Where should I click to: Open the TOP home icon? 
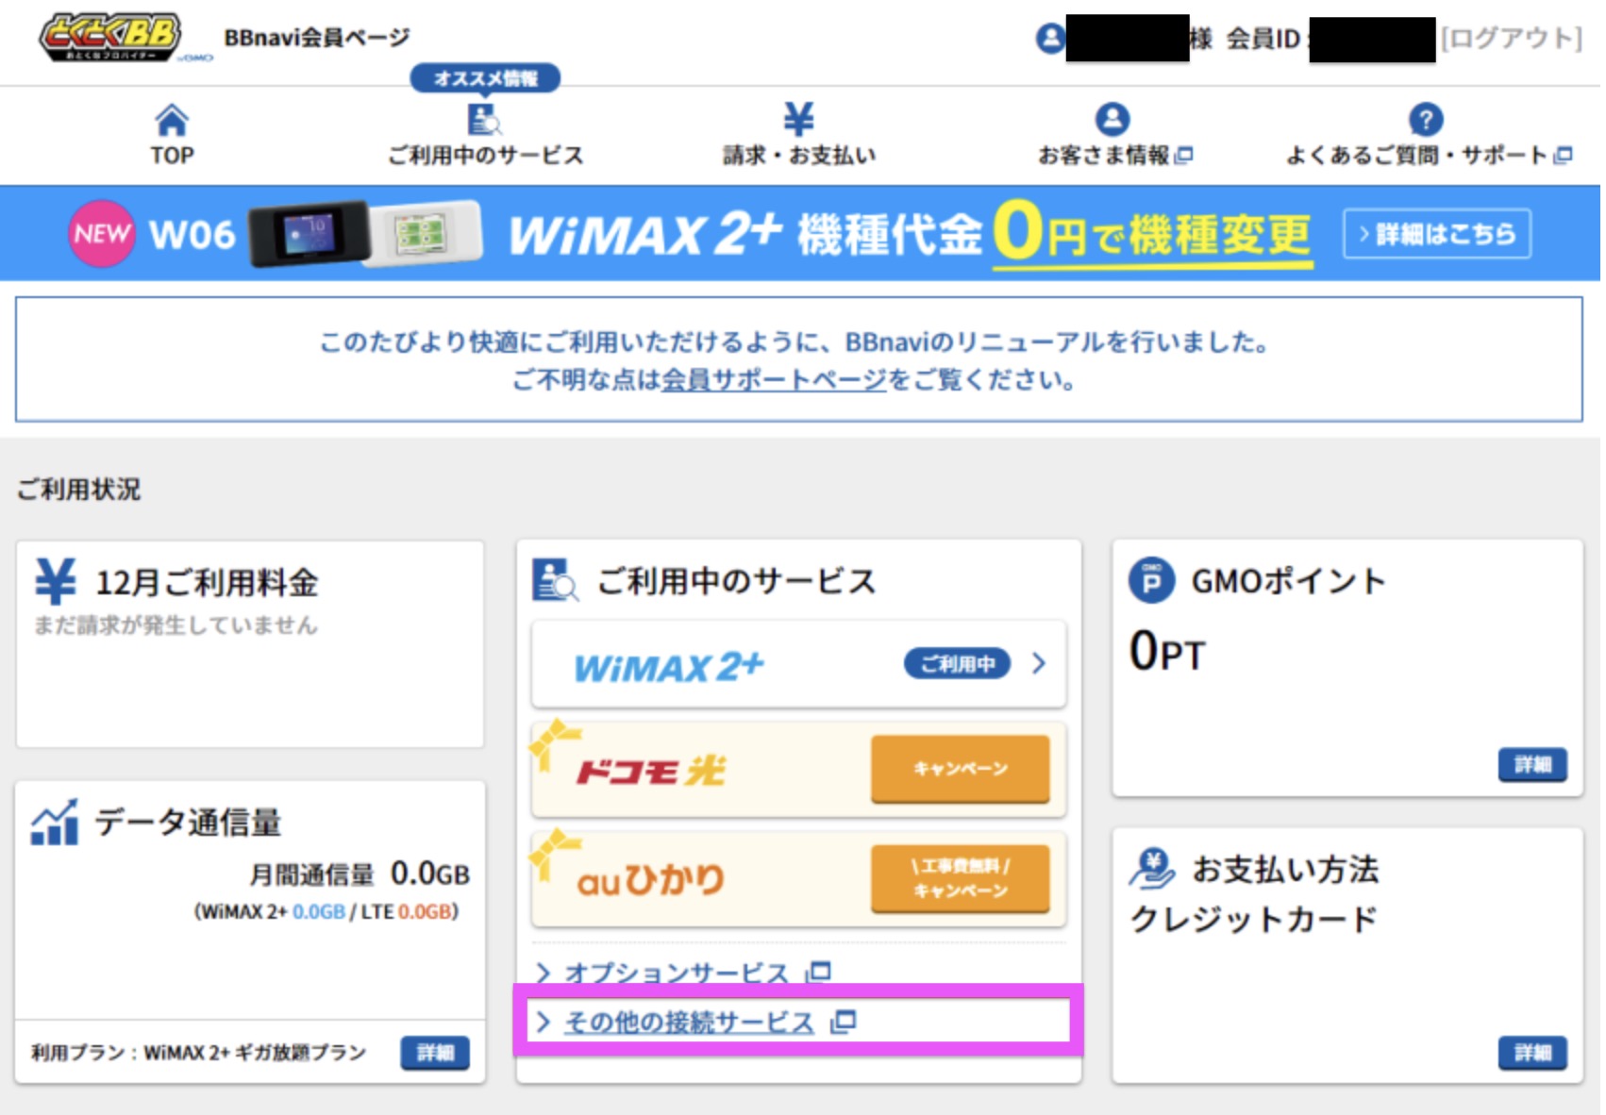(x=172, y=121)
